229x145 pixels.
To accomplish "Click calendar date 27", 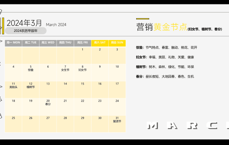I will click(48, 118).
